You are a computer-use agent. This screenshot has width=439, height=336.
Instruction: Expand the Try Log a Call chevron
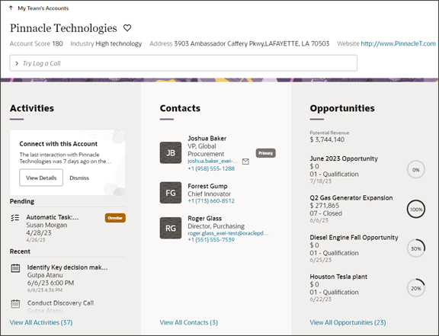pos(17,63)
